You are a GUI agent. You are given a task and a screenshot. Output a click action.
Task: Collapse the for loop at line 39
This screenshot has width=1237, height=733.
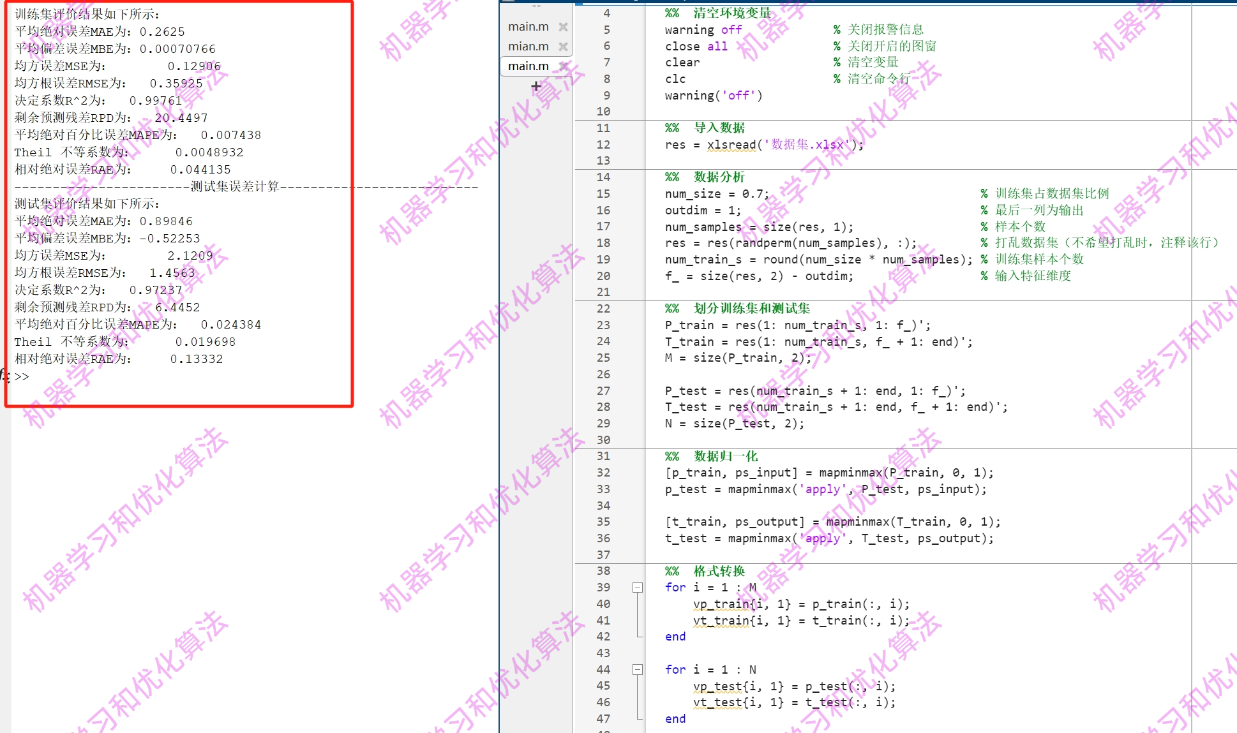click(637, 588)
